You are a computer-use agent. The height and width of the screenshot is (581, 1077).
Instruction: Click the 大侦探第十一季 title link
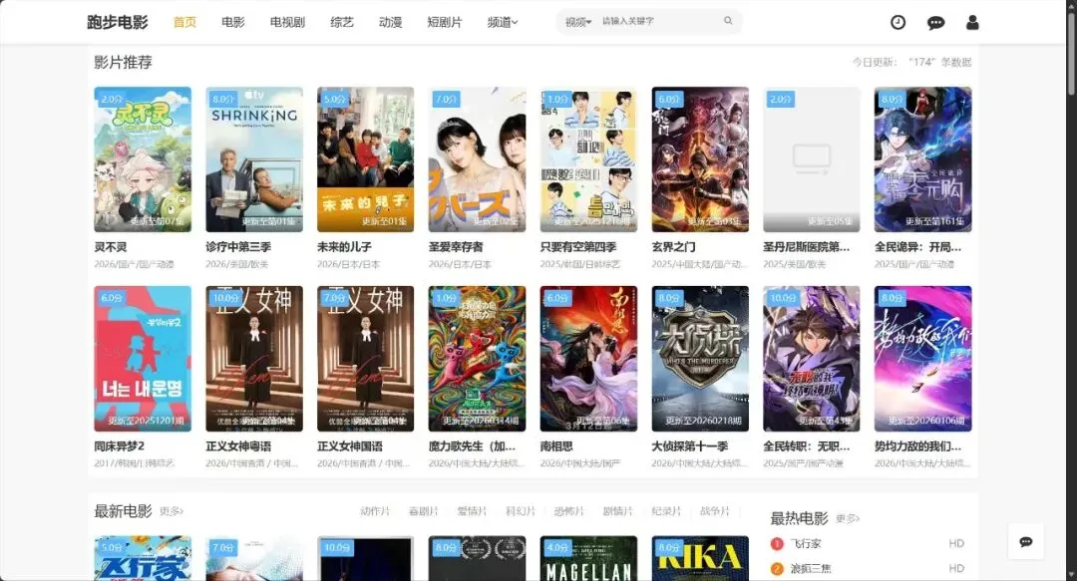[x=690, y=445]
